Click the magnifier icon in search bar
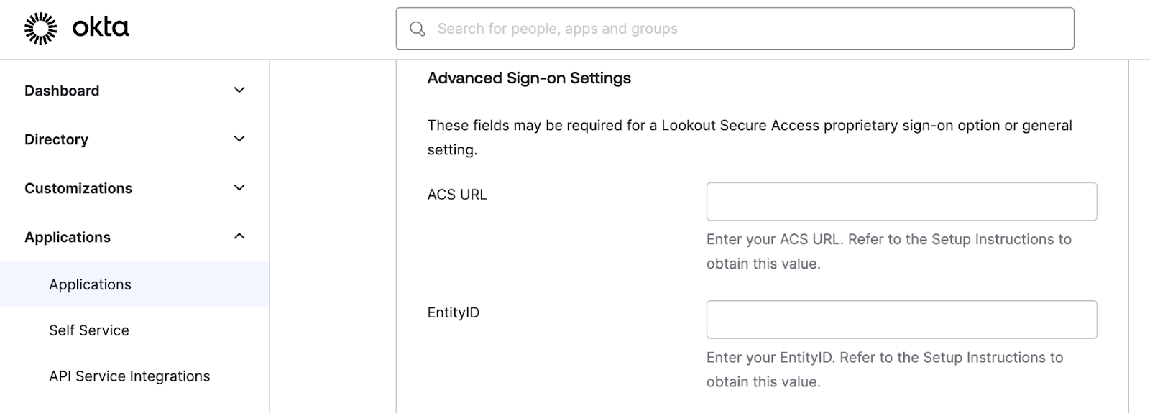Viewport: 1150px width, 413px height. [x=418, y=29]
